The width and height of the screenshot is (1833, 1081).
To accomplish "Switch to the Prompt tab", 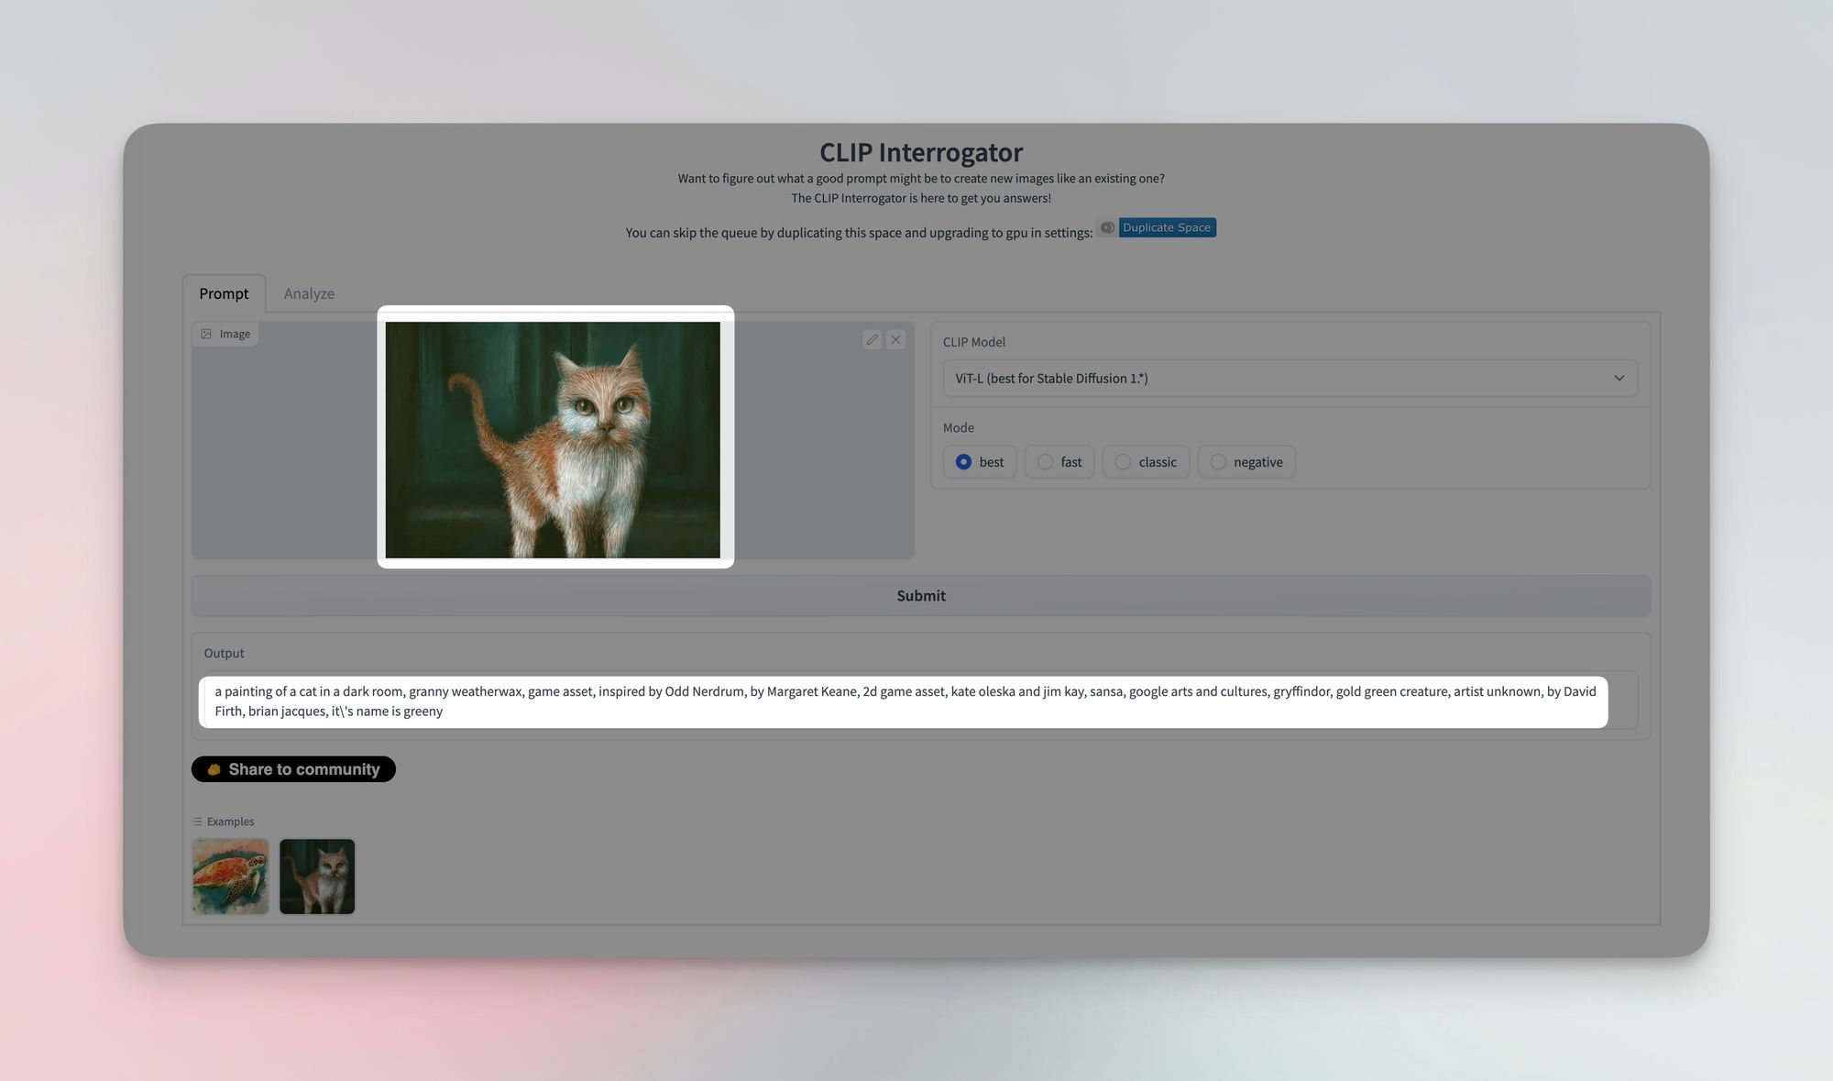I will click(x=224, y=292).
